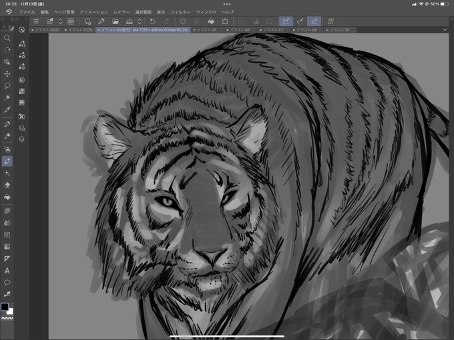Expand the right palette dock arrows
The image size is (454, 340).
tap(451, 19)
